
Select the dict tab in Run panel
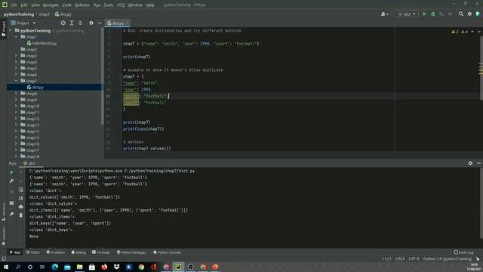point(31,163)
